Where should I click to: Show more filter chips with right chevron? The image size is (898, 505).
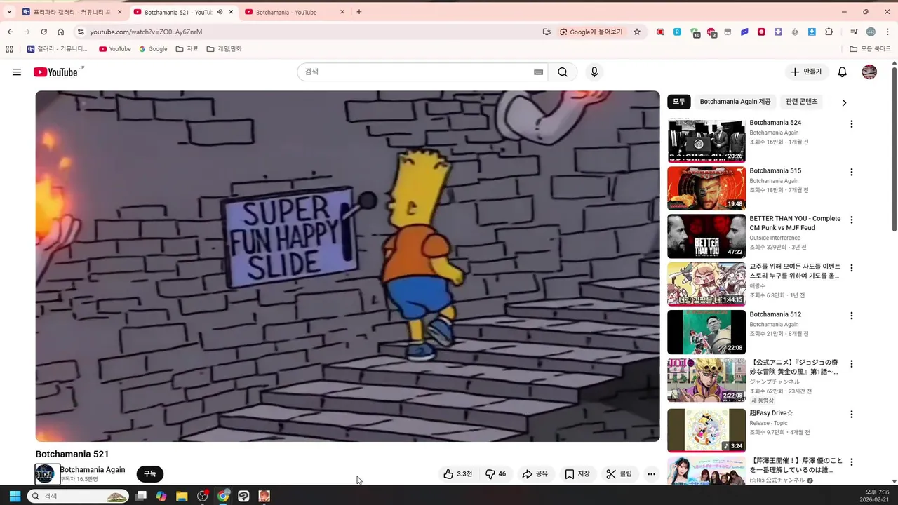844,102
